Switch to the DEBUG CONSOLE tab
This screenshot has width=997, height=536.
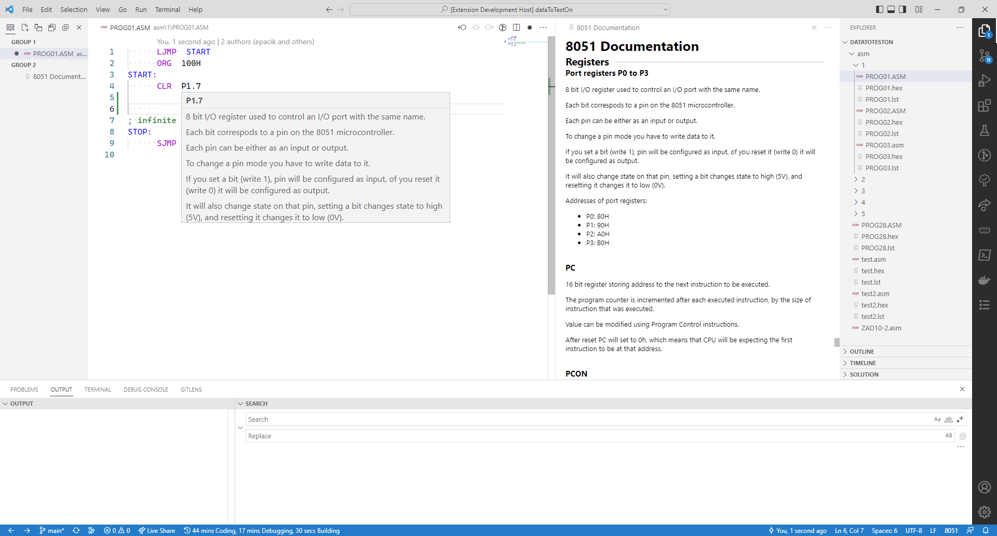click(146, 390)
